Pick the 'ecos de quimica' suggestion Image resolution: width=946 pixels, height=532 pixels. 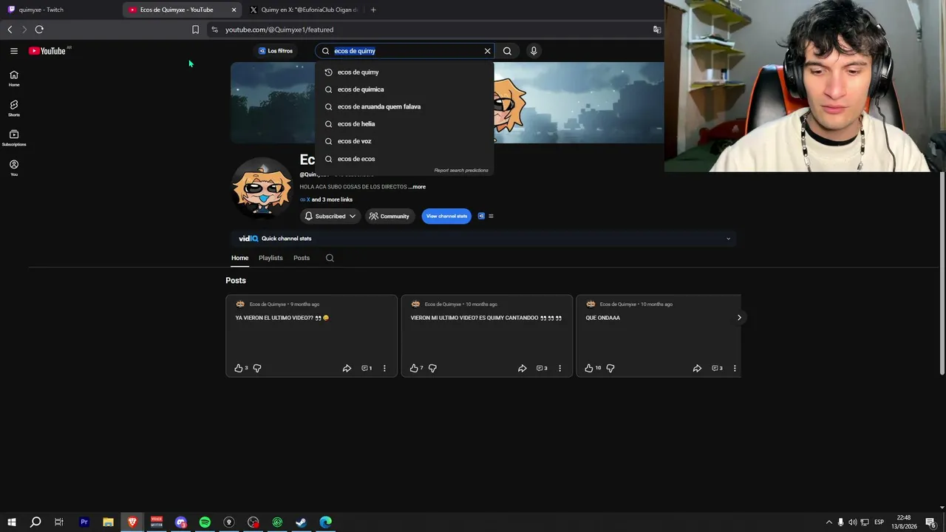pyautogui.click(x=404, y=89)
